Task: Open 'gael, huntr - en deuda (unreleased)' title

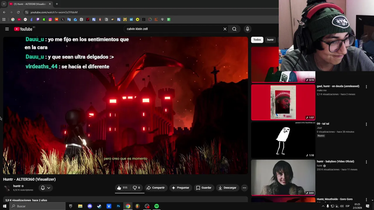Action: pos(338,86)
